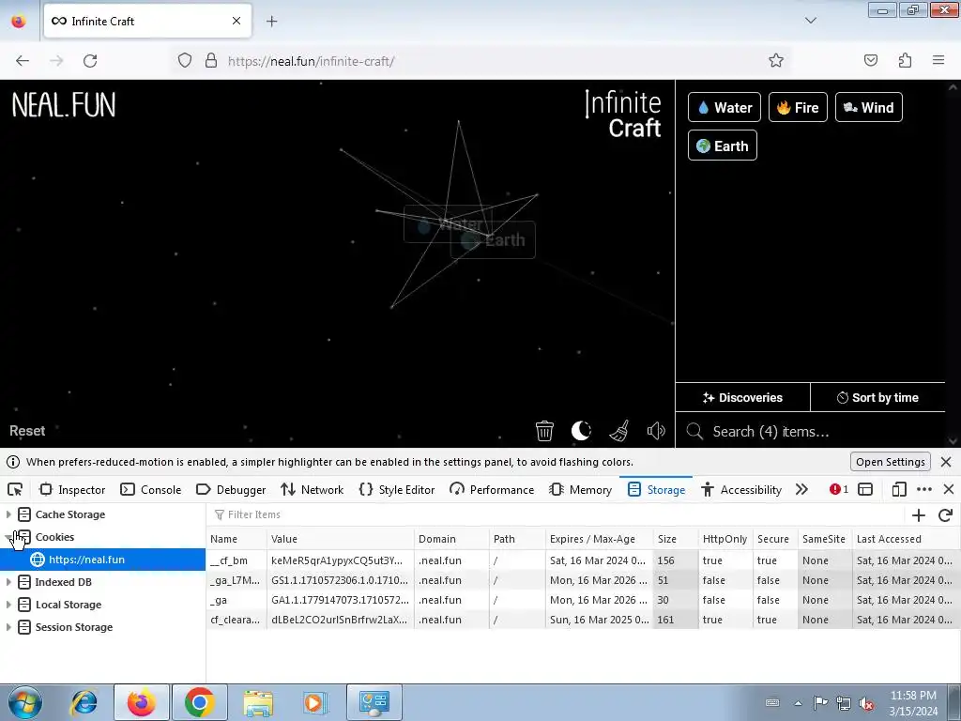Open the Extensions puzzle icon
Viewport: 961px width, 721px height.
coord(905,60)
